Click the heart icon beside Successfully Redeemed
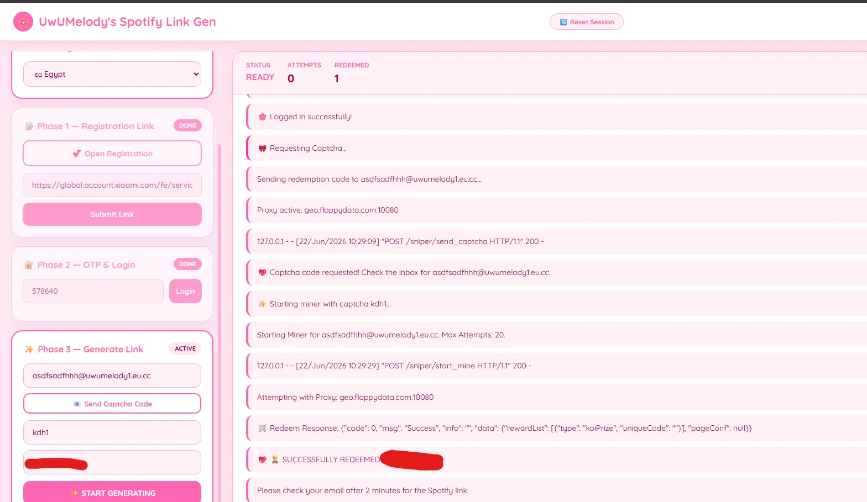The image size is (867, 502). click(263, 460)
